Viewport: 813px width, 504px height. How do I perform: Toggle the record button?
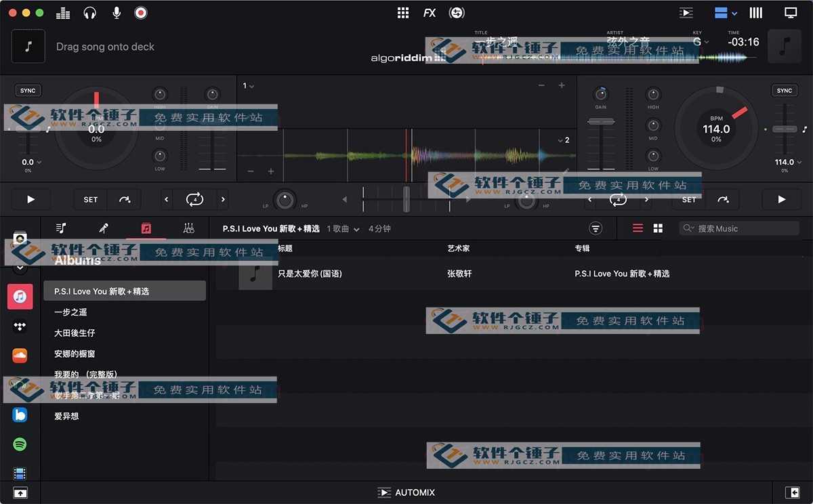tap(141, 12)
